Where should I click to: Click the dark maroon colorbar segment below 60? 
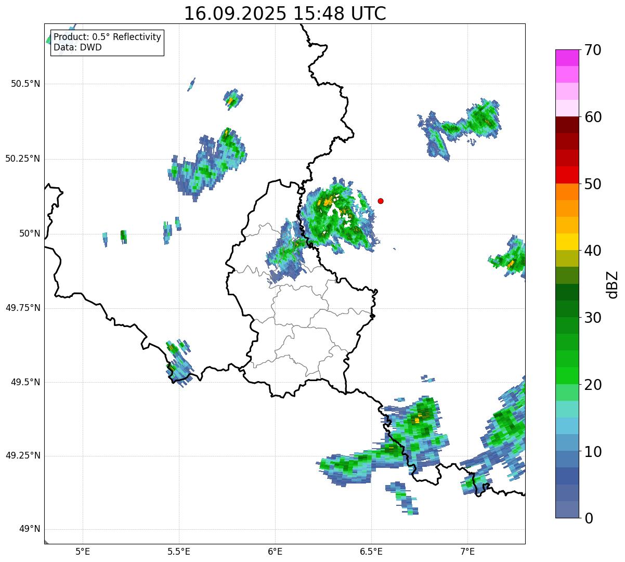point(567,125)
